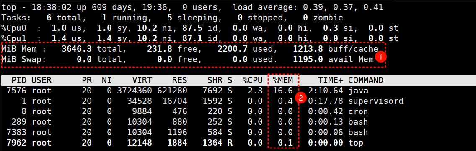Click the %Cpu1 label
The height and width of the screenshot is (151, 476).
tap(14, 38)
